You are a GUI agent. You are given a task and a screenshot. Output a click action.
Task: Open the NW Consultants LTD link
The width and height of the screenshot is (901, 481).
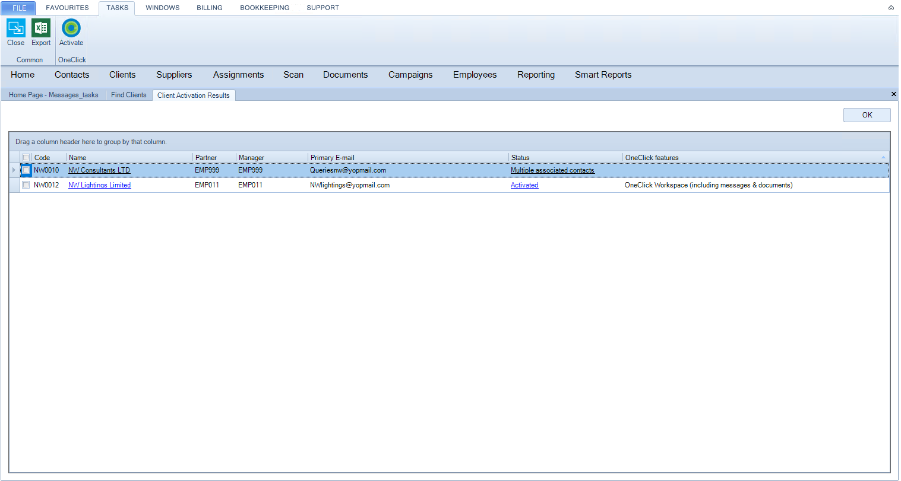point(99,170)
